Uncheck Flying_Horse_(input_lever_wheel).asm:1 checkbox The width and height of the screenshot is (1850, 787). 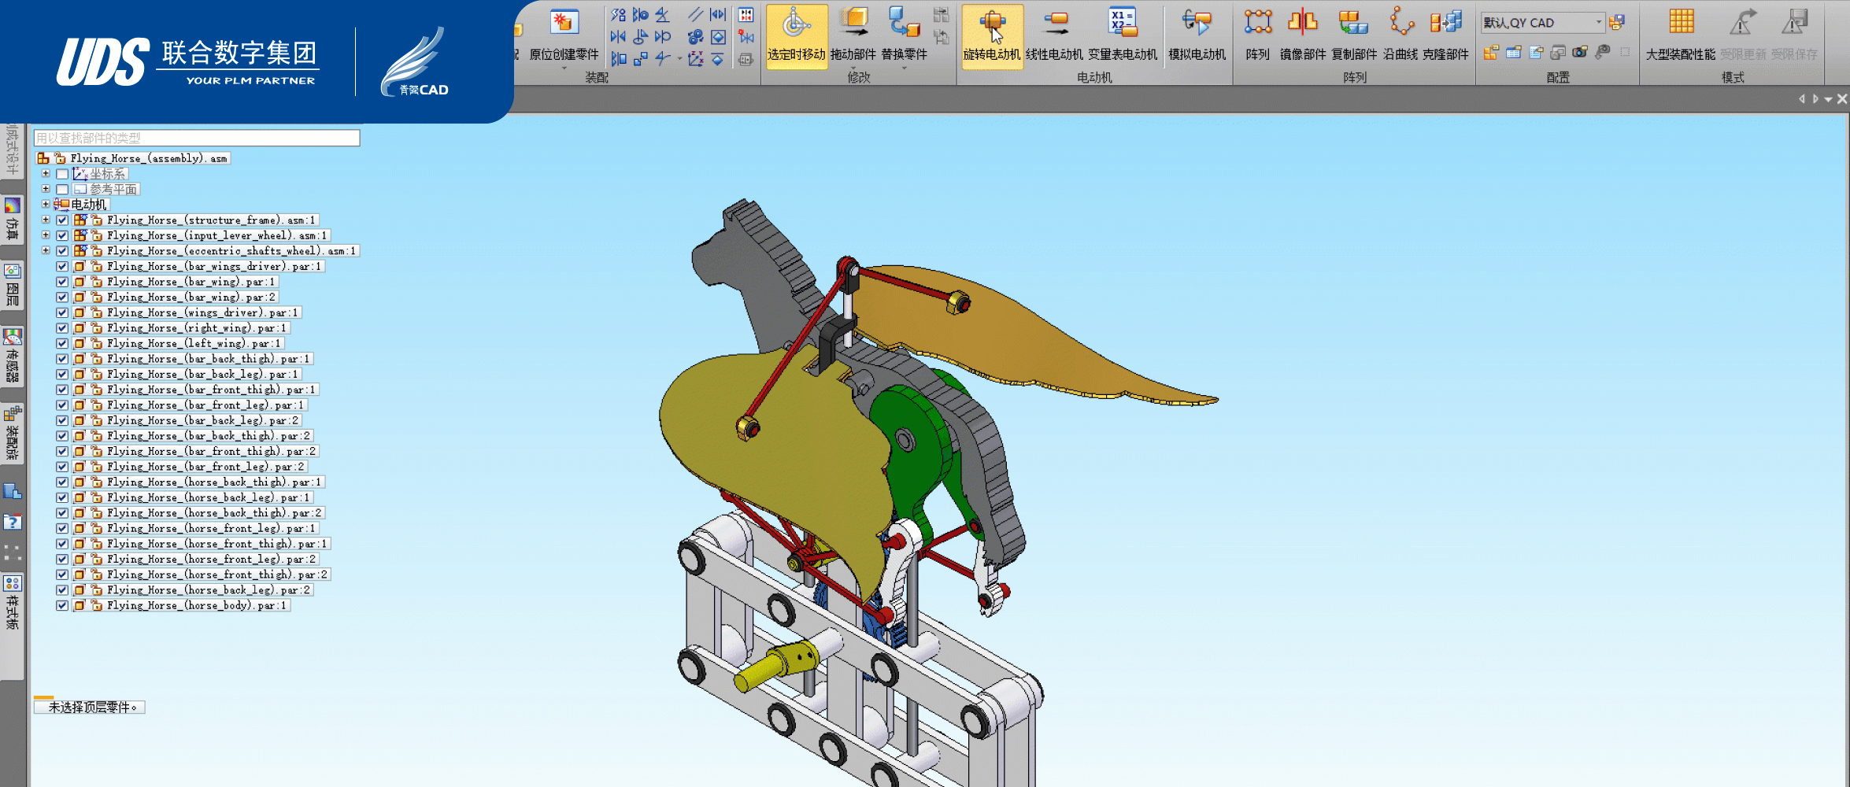[62, 235]
